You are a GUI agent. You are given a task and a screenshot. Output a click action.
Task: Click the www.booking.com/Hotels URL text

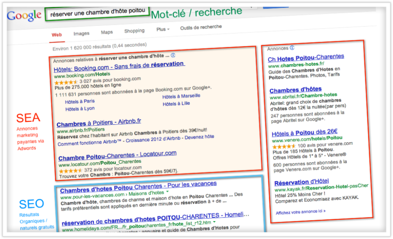tap(82, 75)
